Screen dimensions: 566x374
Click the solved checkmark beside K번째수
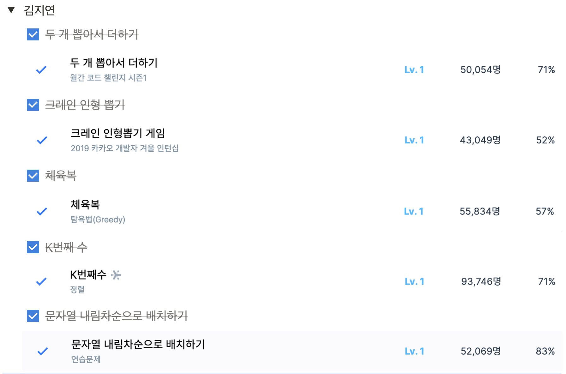[41, 281]
